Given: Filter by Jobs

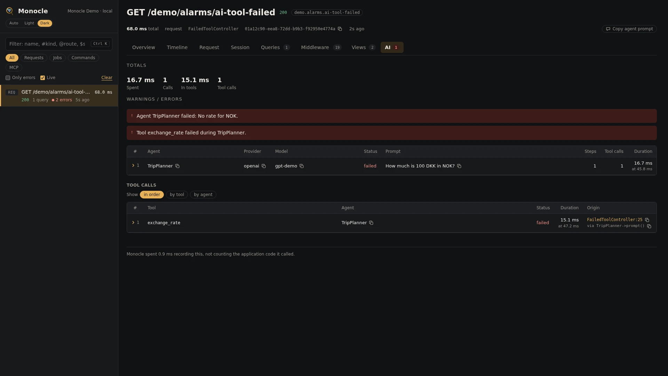Looking at the screenshot, I should [x=57, y=58].
